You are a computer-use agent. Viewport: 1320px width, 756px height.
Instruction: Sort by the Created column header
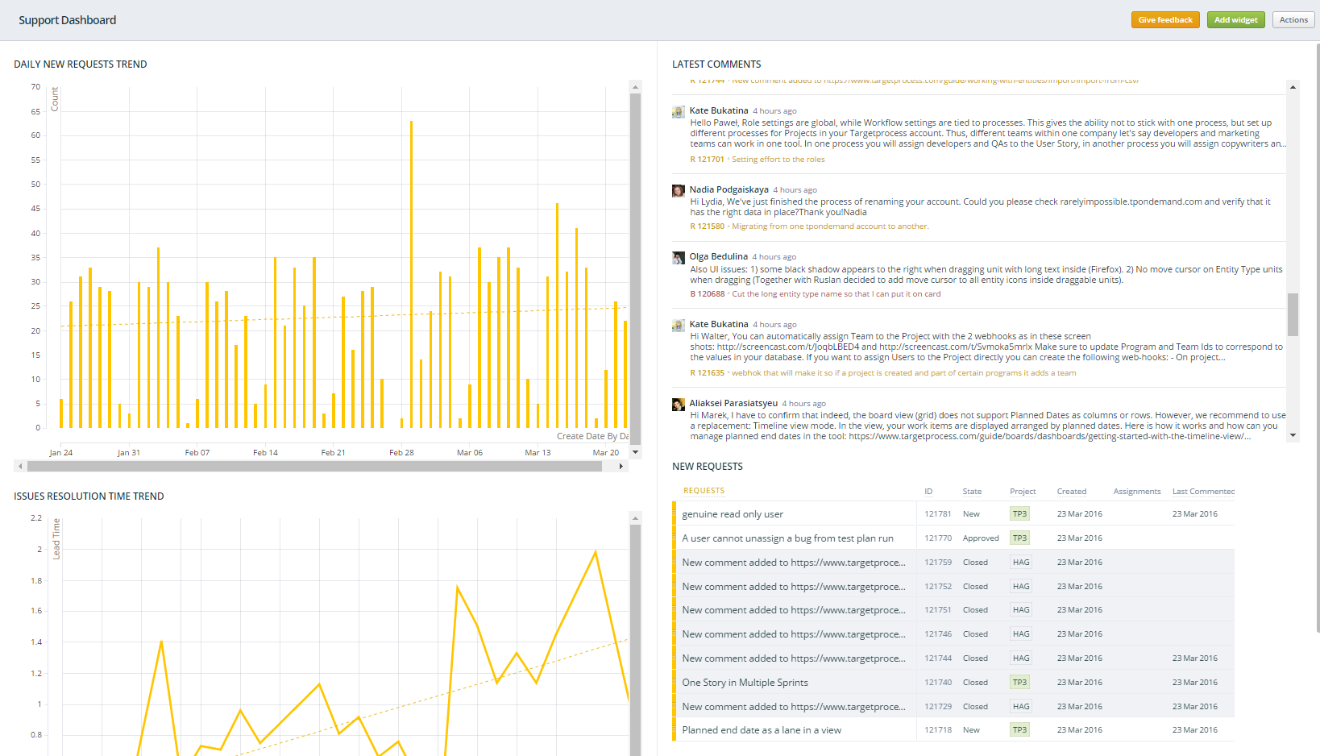point(1072,492)
